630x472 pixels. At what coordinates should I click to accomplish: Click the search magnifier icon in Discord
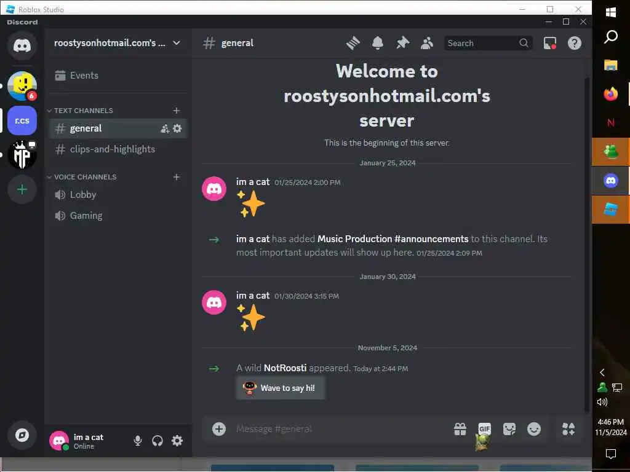tap(524, 43)
